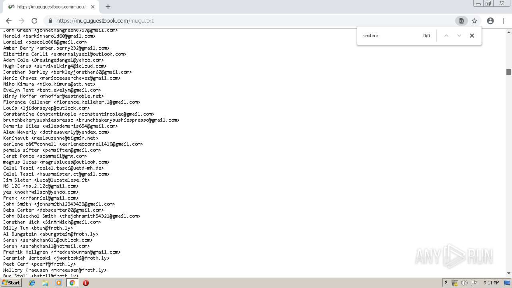512x288 pixels.
Task: Open the volume tray icon
Action: click(464, 283)
